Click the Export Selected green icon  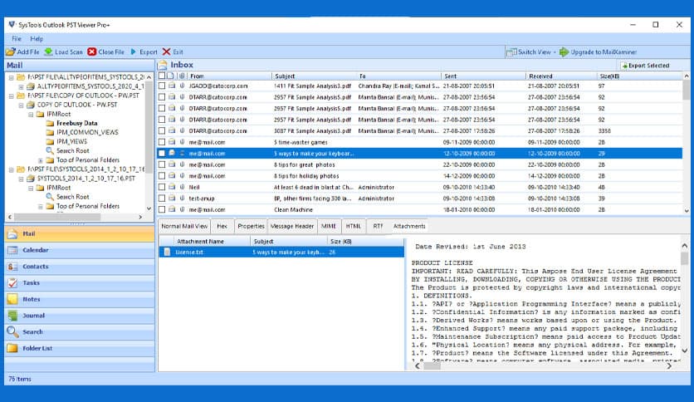click(x=624, y=66)
